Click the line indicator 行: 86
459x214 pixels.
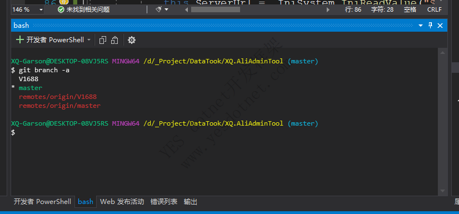pyautogui.click(x=353, y=9)
